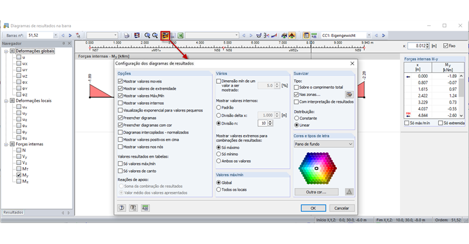
Task: Close the Navegador panel
Action: tap(69, 43)
